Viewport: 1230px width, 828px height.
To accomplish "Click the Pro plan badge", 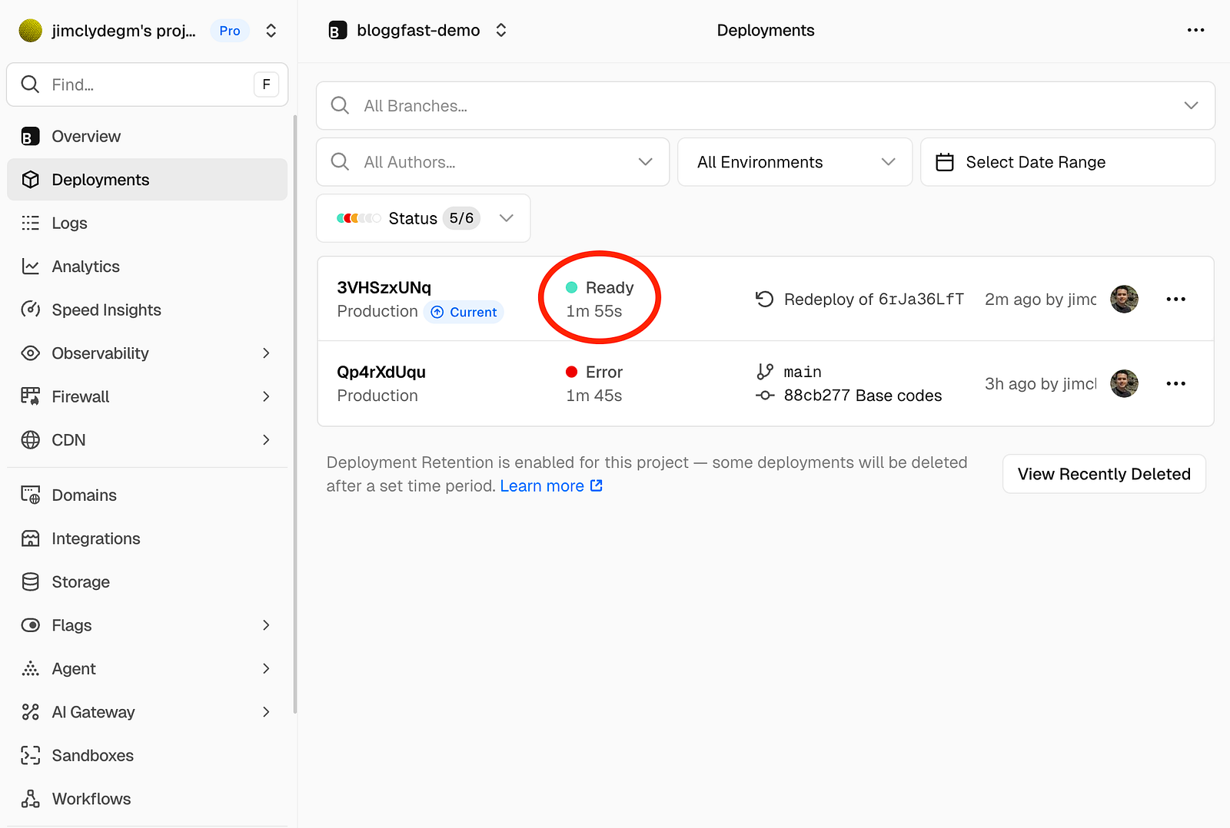I will coord(230,31).
